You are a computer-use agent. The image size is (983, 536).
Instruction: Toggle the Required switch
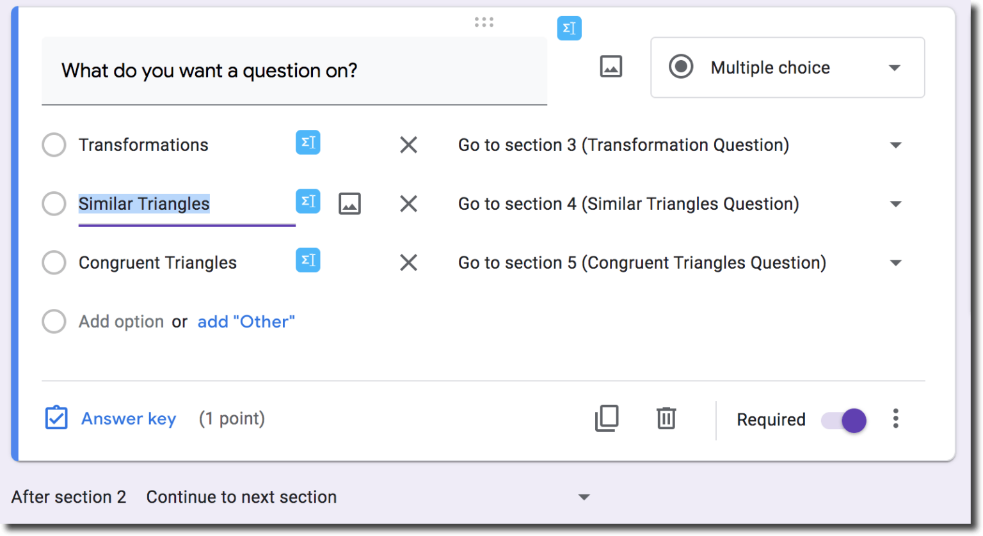[844, 420]
